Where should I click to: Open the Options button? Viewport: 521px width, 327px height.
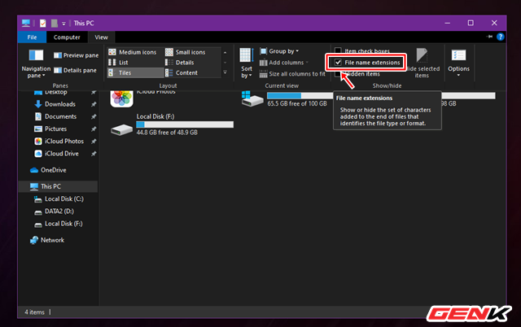pyautogui.click(x=458, y=63)
